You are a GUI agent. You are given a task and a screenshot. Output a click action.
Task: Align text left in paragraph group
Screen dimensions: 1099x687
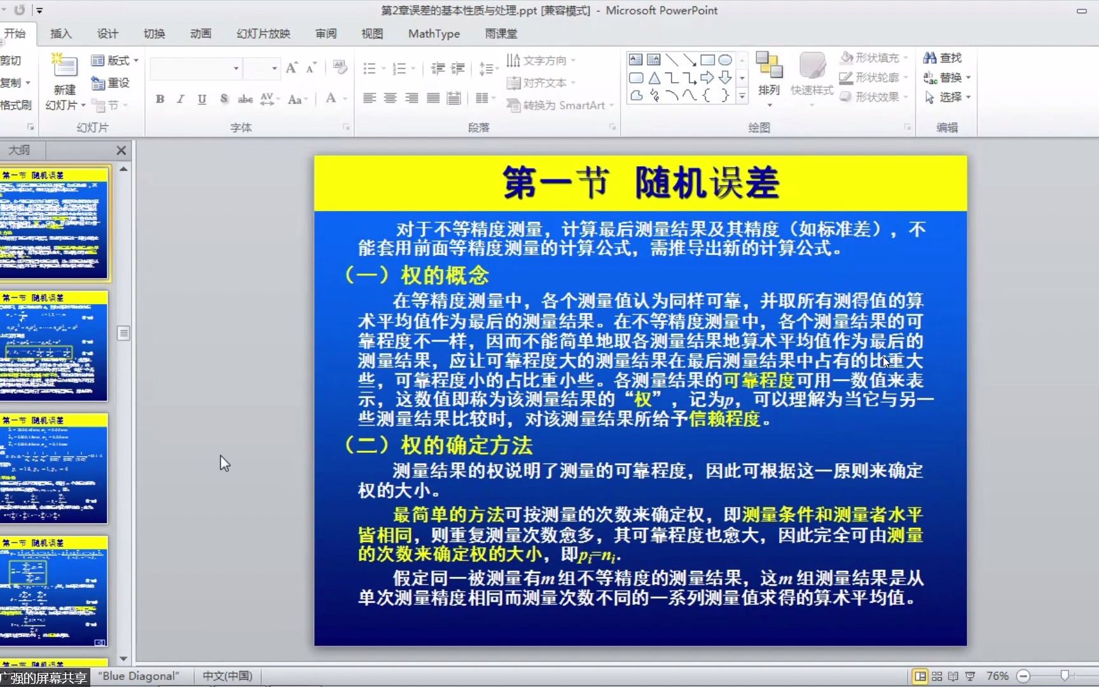click(370, 98)
